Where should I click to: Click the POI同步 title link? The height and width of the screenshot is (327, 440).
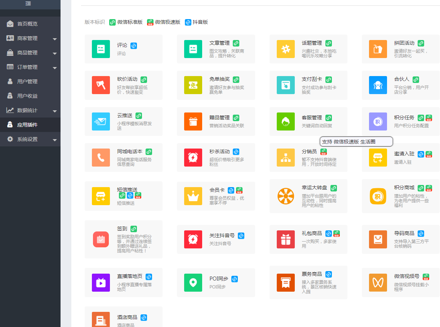(x=219, y=279)
